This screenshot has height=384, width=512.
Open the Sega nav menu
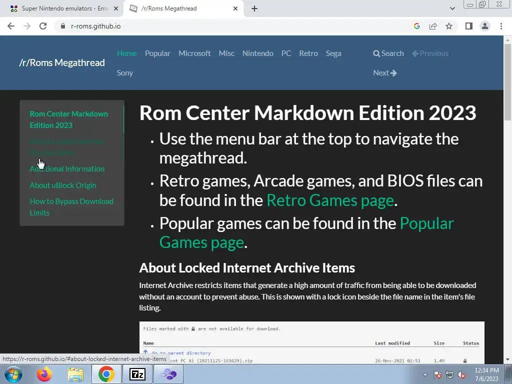point(333,53)
